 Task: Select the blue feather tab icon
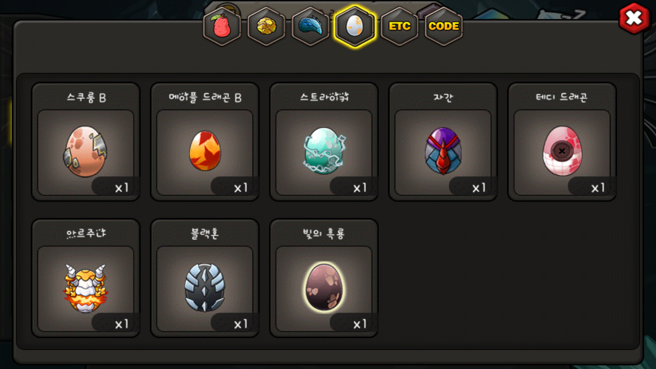[311, 26]
